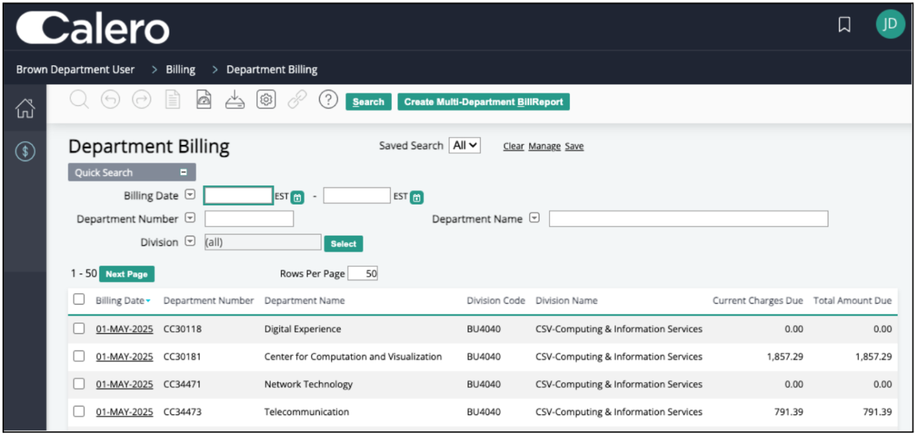Screen dimensions: 915x435
Task: Sort by Total Amount Due column header
Action: click(x=852, y=301)
